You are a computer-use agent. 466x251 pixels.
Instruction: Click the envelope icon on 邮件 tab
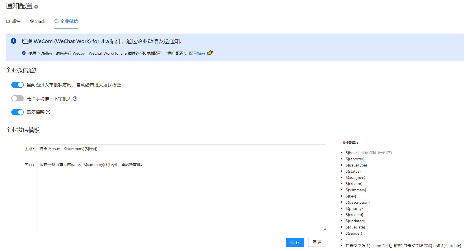coord(8,21)
